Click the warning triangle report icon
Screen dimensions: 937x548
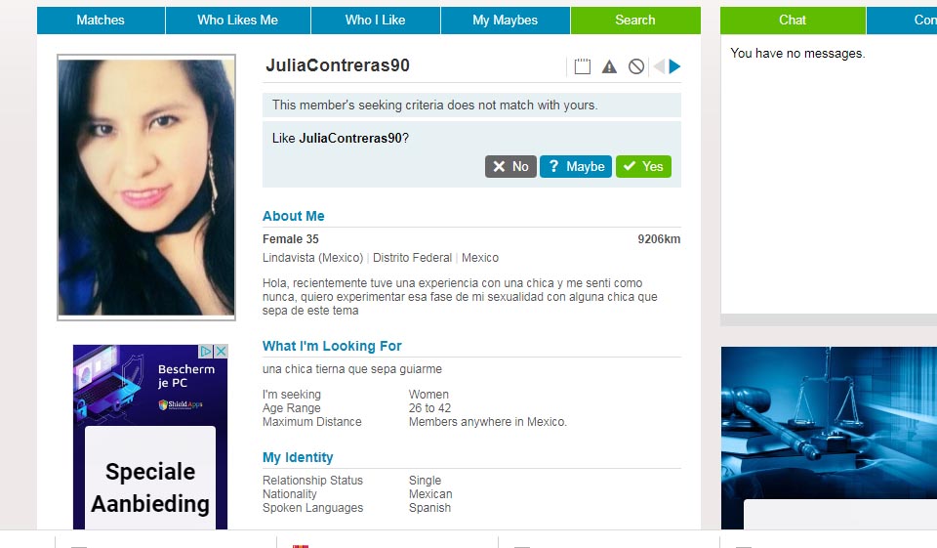point(609,66)
